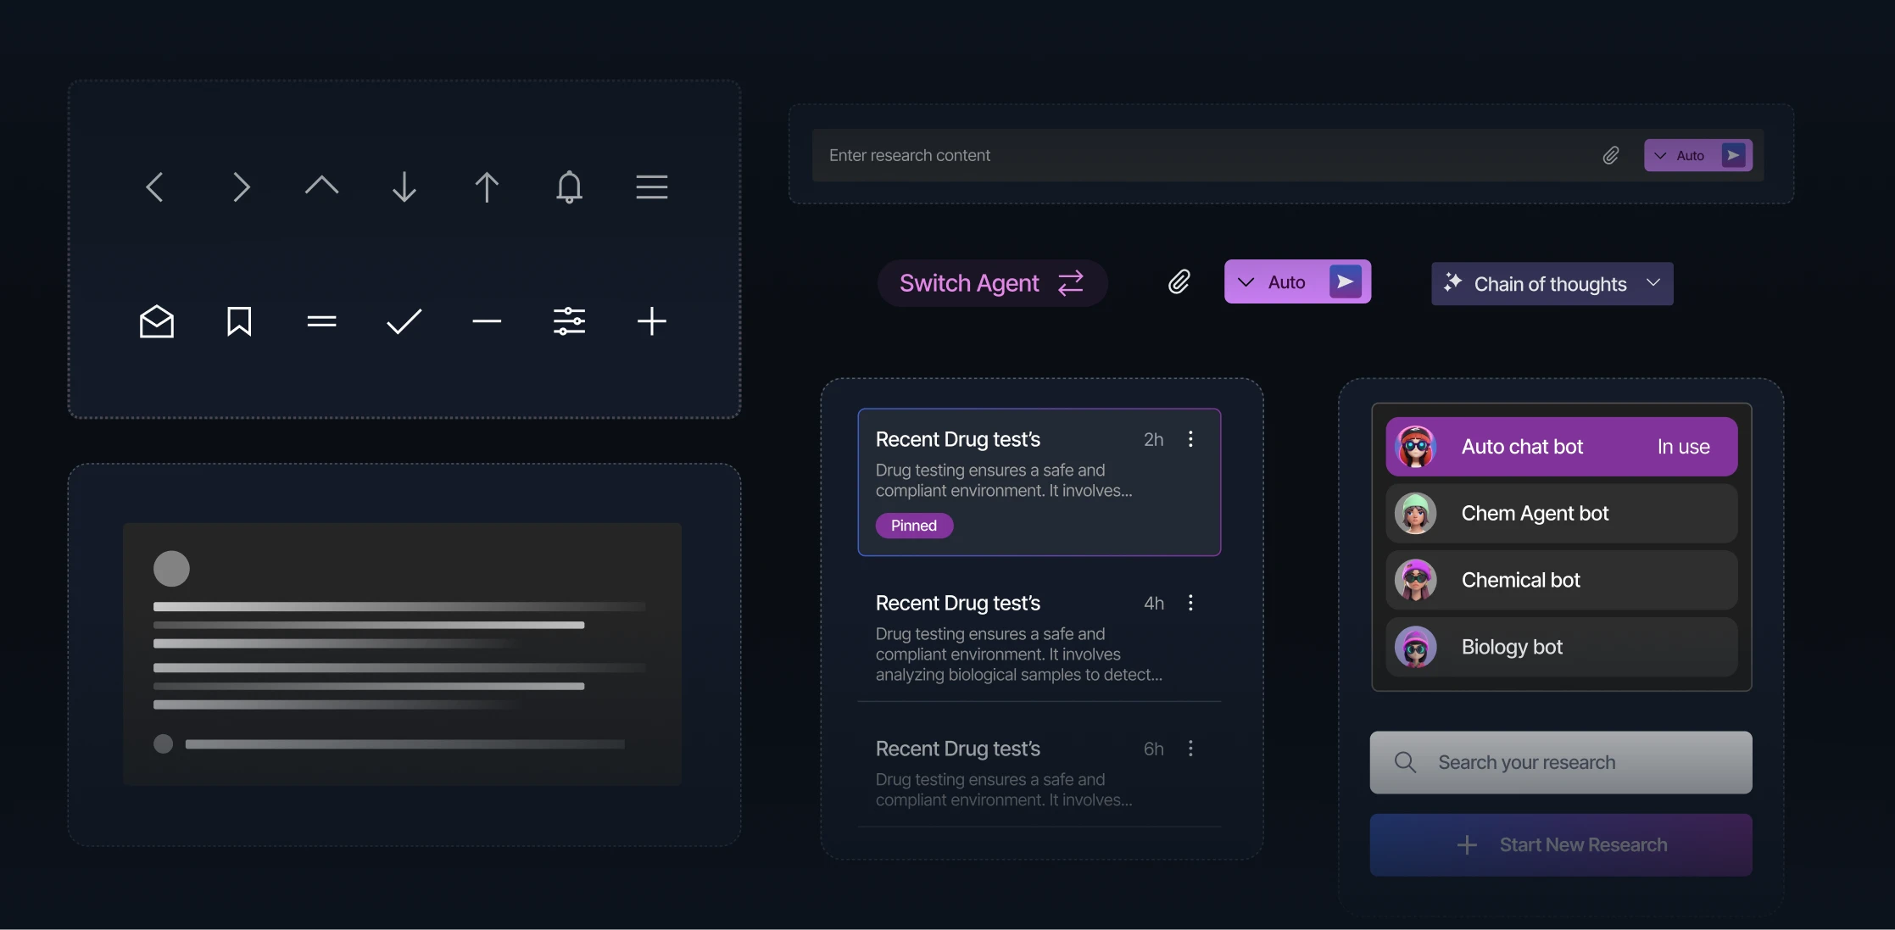Expand the kebab menu on the pinned Recent Drug test's card
Screen dimensions: 1895x930
click(1190, 439)
